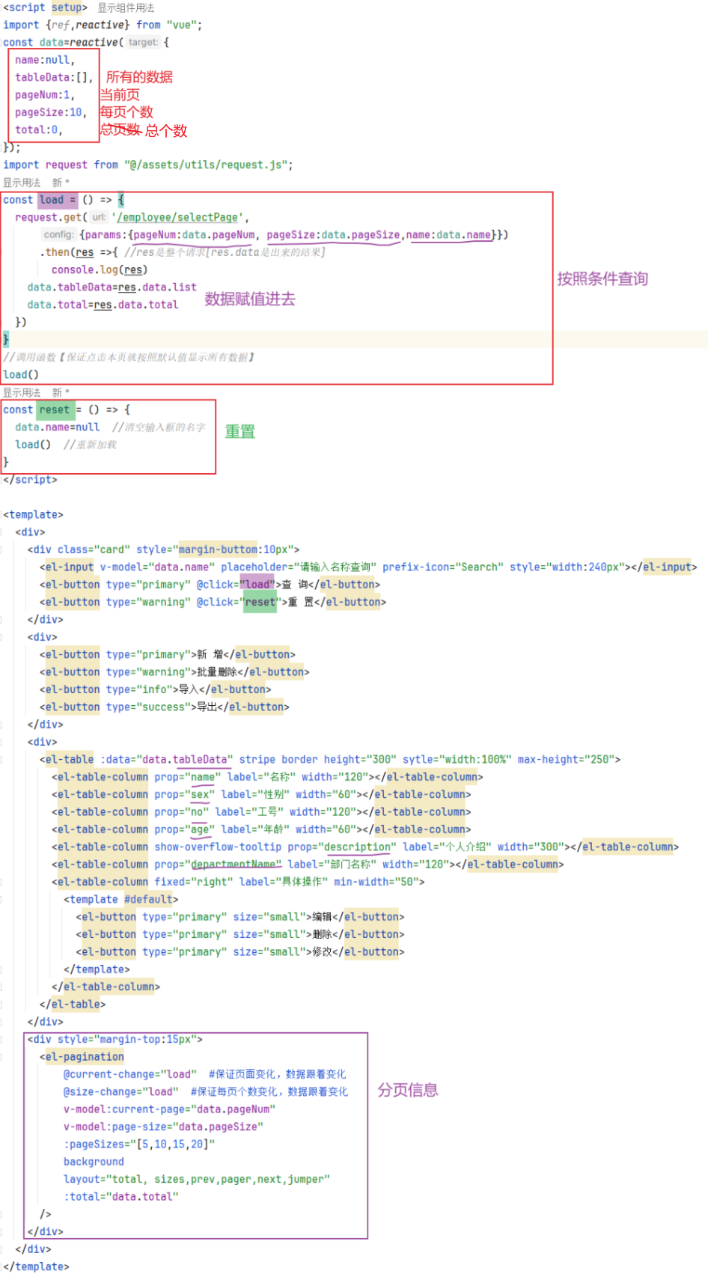The width and height of the screenshot is (708, 1286).
Task: Click the prop="no" table column
Action: coord(262,811)
